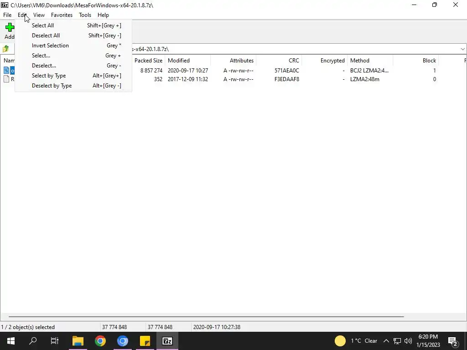This screenshot has width=467, height=350.
Task: Click weather text '1 °C Clear'
Action: coord(364,341)
